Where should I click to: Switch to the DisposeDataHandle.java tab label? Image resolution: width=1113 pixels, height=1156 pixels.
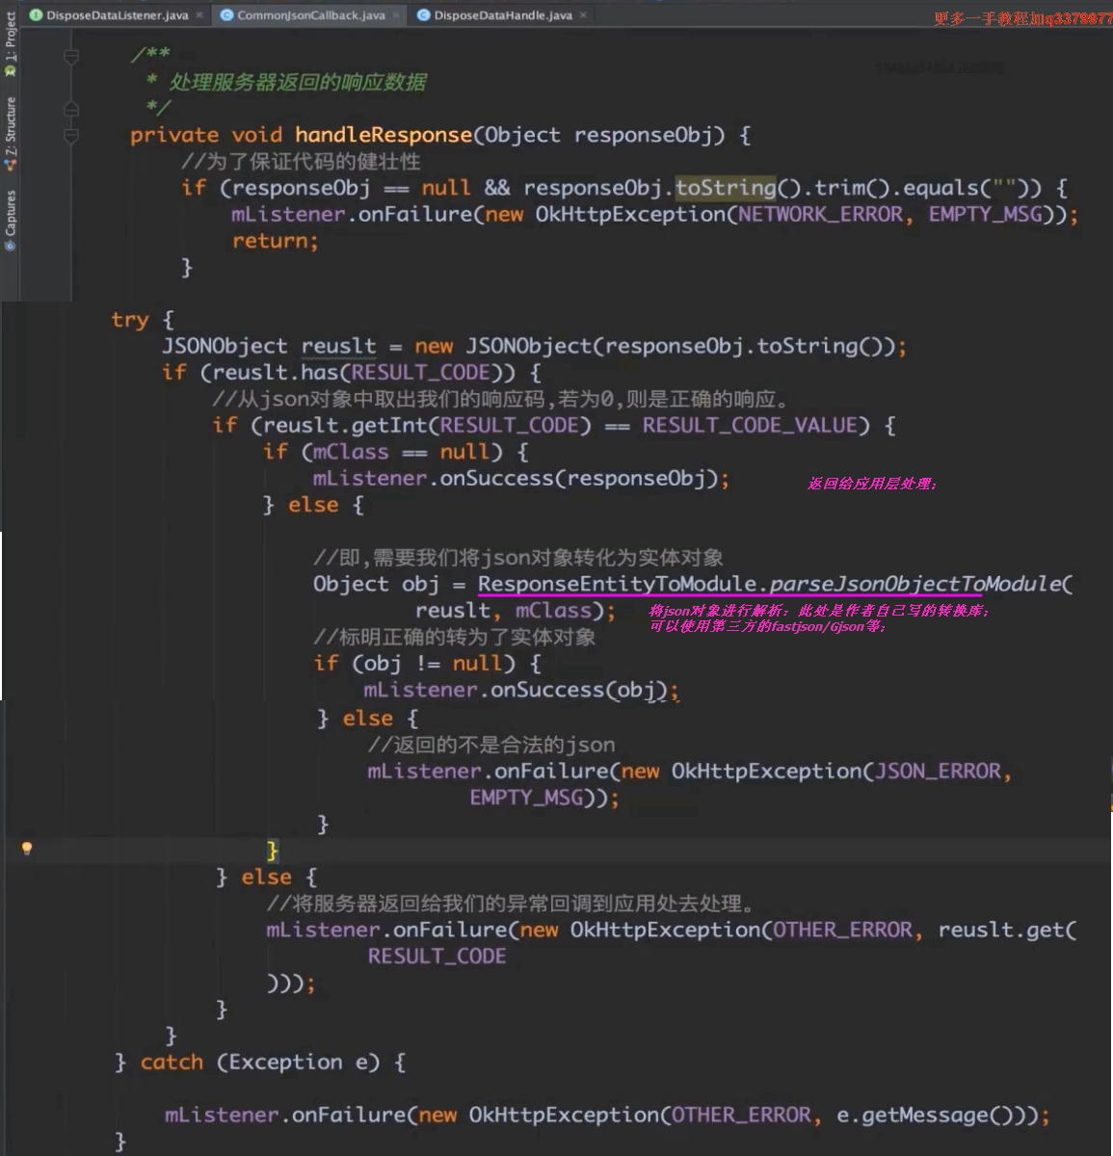pos(502,15)
